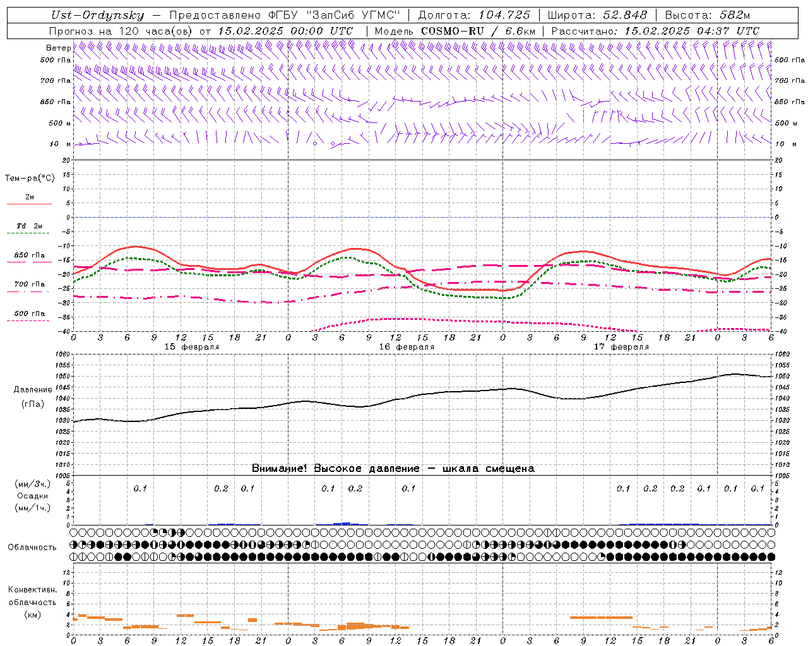Click the 2м temperature legend entry

click(x=30, y=197)
